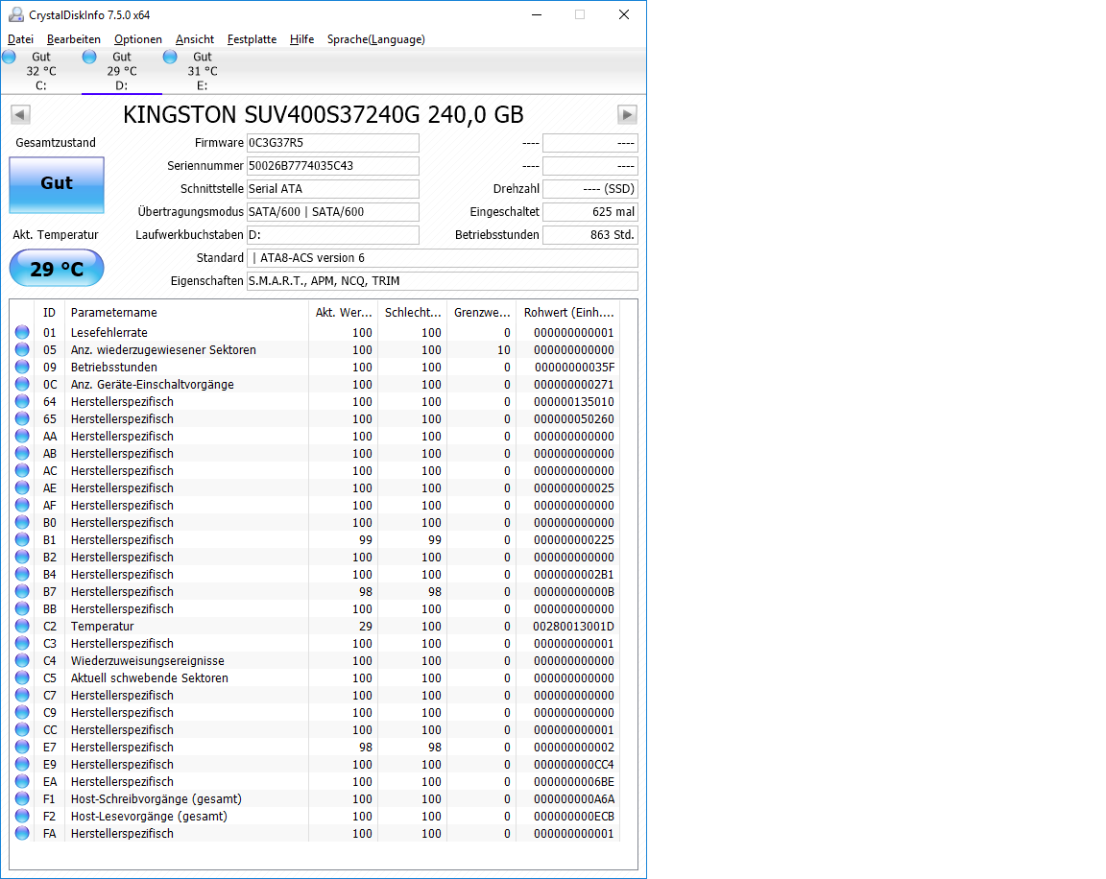
Task: Click the 29 °C temperature button
Action: click(57, 269)
